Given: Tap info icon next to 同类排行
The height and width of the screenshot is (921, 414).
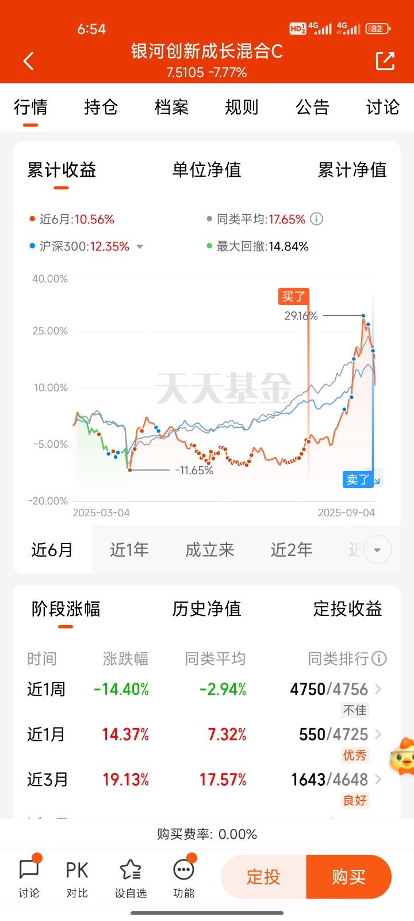Looking at the screenshot, I should 379,659.
